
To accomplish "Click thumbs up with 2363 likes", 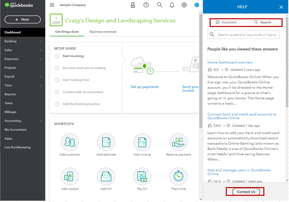I will click(x=210, y=126).
